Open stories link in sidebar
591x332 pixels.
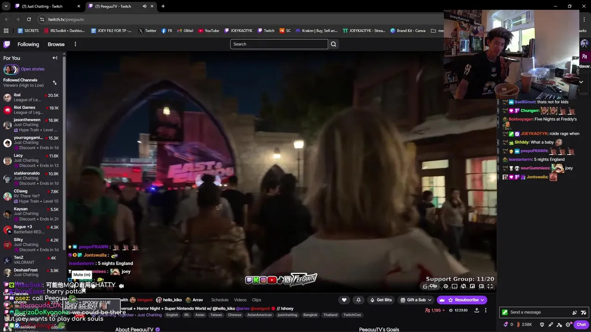32,69
